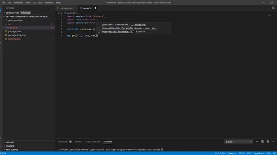Change file encoding UTF-8 in status bar
Viewport: 277px width, 155px height.
[x=242, y=153]
